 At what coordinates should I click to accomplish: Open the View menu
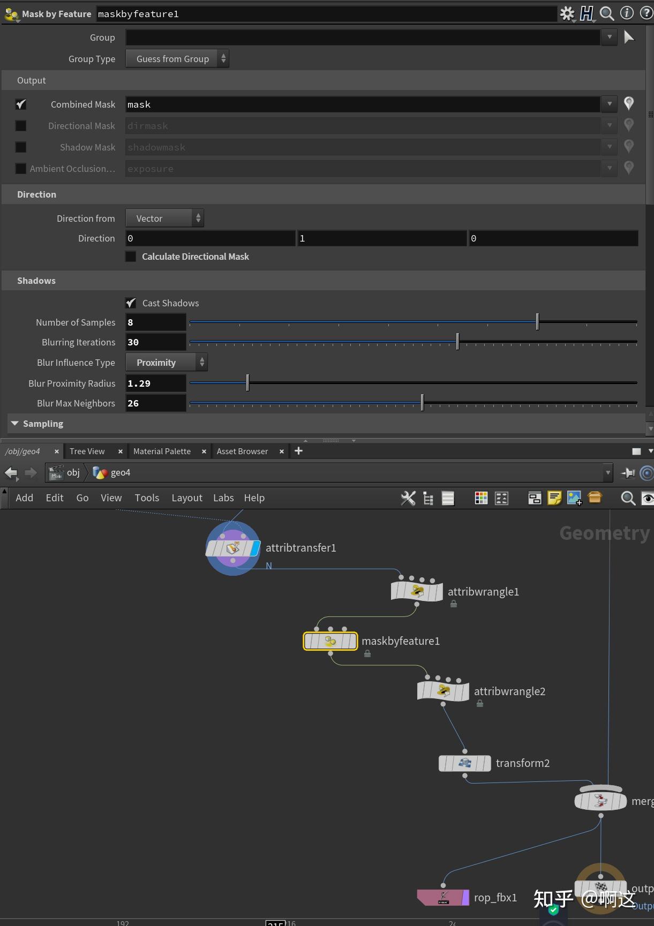tap(111, 498)
